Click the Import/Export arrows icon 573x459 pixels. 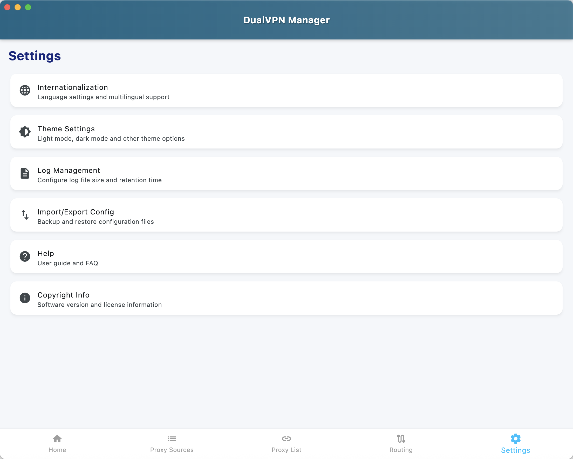25,215
